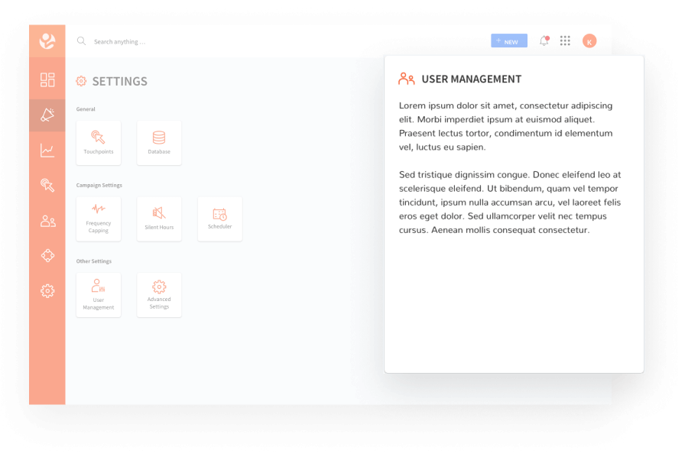Open the user avatar K menu
This screenshot has height=460, width=685.
[589, 41]
